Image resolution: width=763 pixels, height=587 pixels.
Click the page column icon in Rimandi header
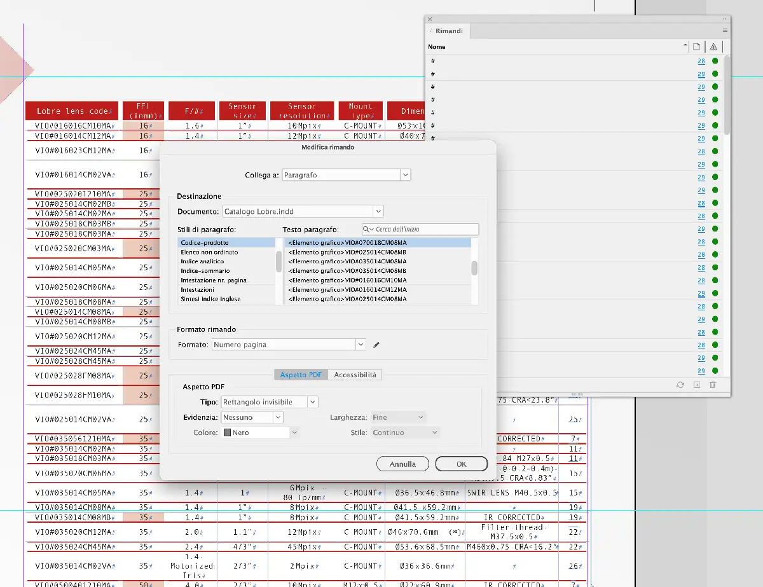coord(697,47)
